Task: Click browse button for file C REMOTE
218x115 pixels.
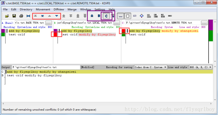Action: tap(204, 23)
